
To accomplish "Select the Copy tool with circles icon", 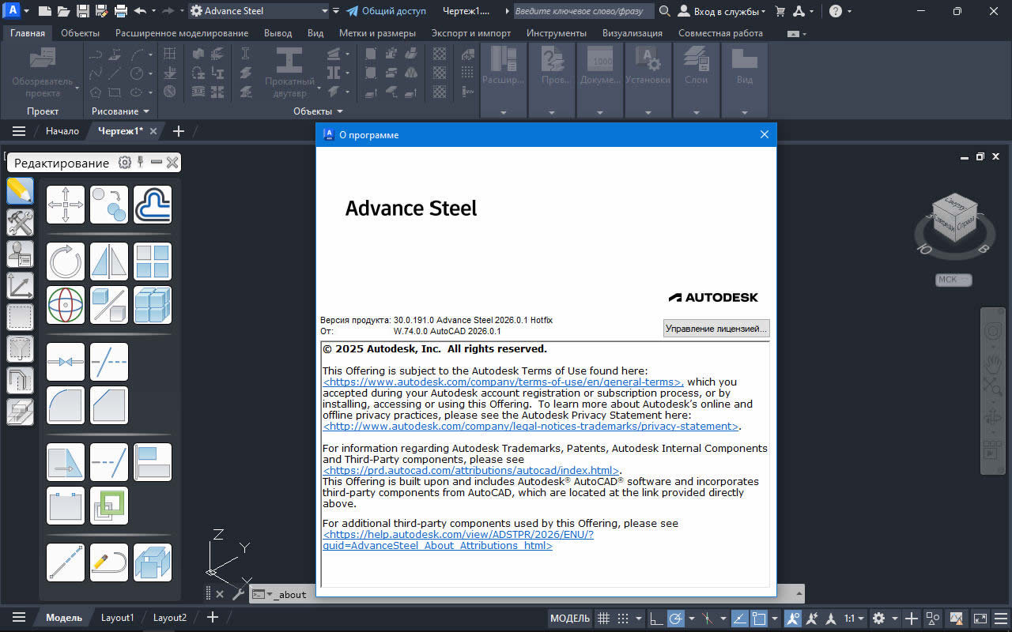I will point(109,205).
